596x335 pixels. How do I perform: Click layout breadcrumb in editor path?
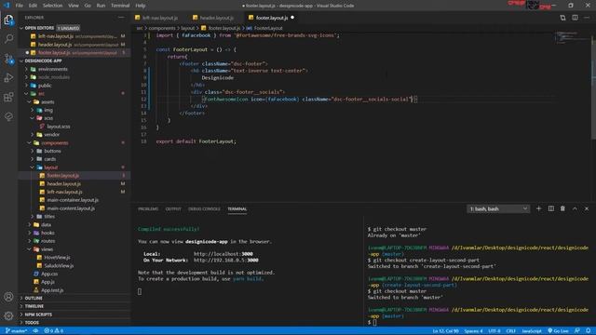[187, 28]
